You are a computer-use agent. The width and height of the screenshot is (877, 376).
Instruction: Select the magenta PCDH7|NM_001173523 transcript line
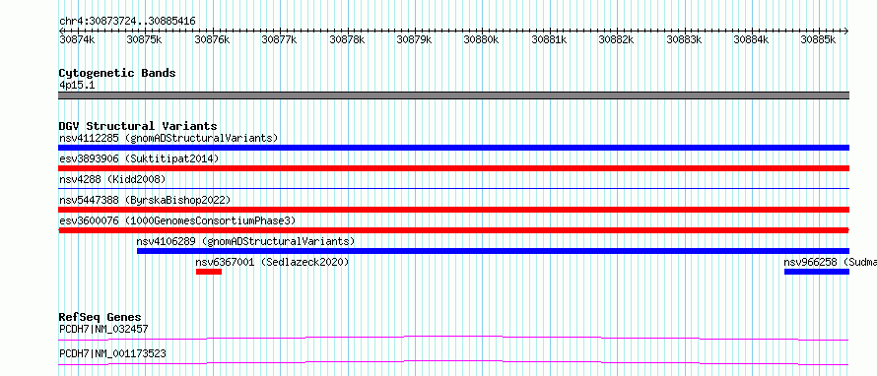click(453, 362)
